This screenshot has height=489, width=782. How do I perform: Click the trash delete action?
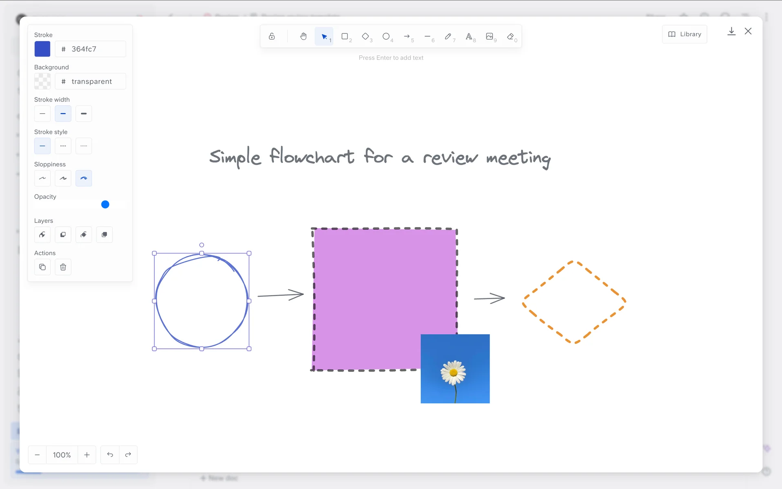(63, 267)
